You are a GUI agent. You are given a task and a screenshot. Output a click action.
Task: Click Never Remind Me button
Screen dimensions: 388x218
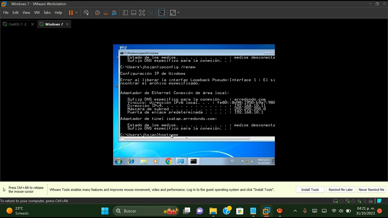coord(371,190)
